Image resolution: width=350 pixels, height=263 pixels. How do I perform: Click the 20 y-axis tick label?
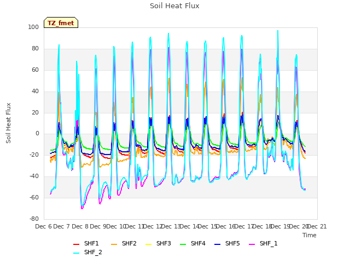coord(35,112)
